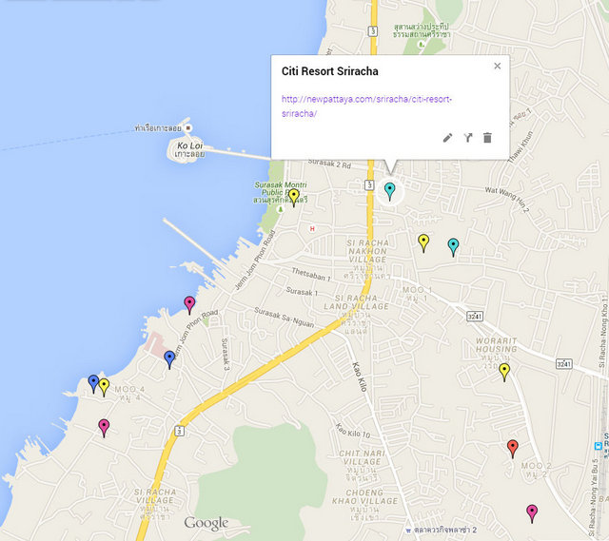Click the ferry pier icon above Ko Loi
The image size is (609, 541).
coord(188,127)
